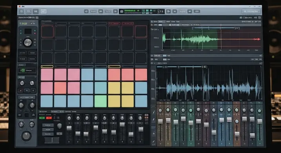Open the pill-shaped selector right of the transport display

[x=182, y=11]
